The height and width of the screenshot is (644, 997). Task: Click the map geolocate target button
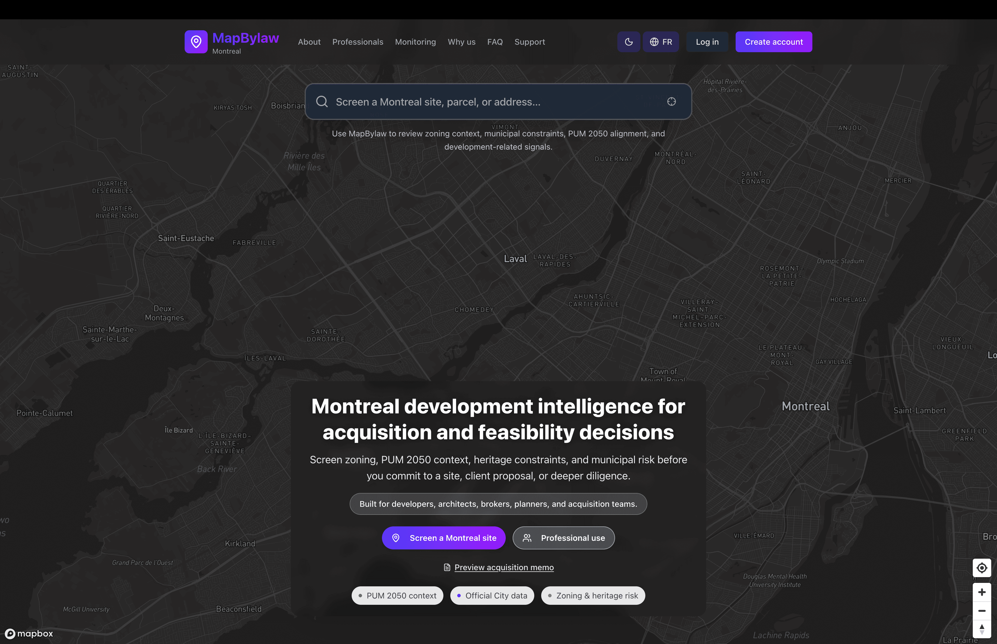click(981, 568)
